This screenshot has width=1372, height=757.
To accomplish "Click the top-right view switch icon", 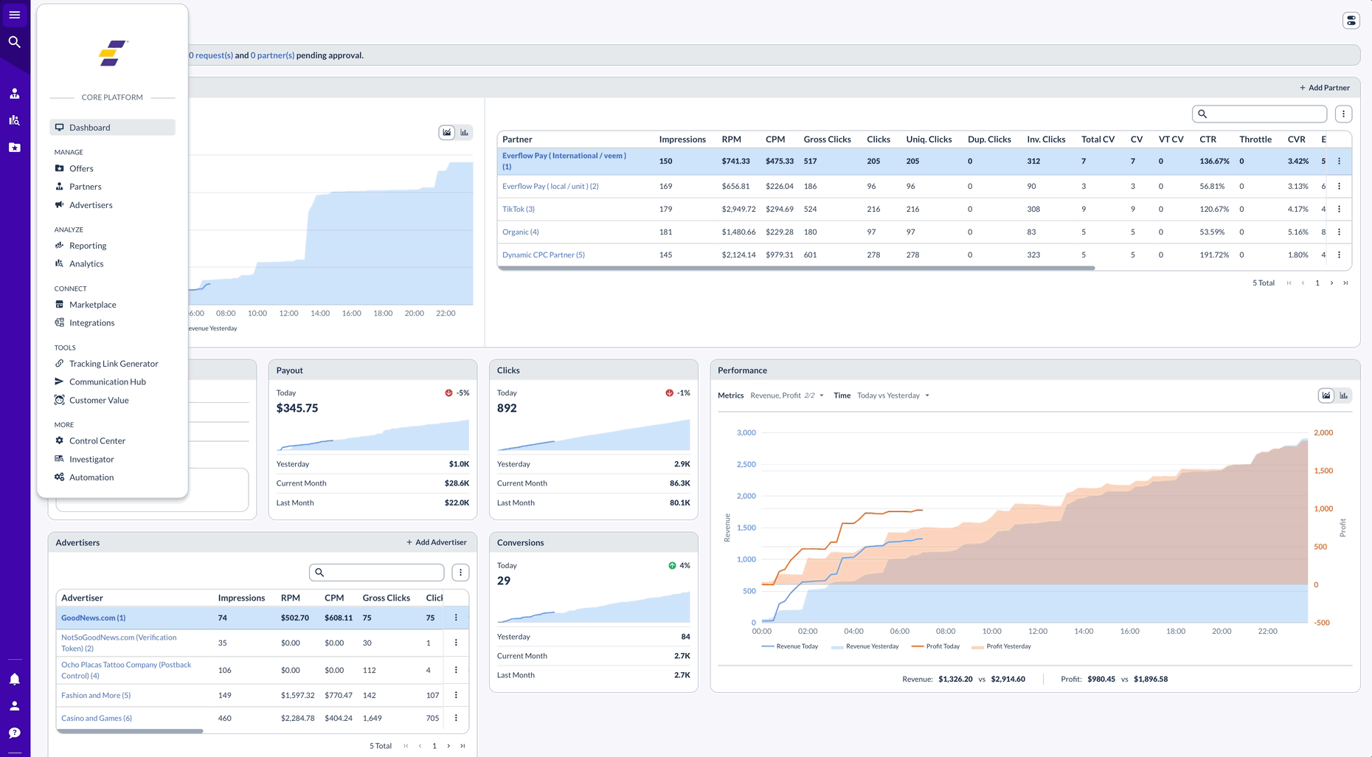I will click(x=1351, y=21).
